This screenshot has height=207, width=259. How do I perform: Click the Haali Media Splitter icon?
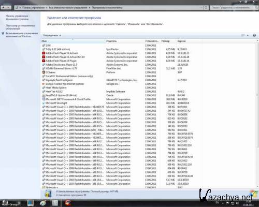[44, 87]
